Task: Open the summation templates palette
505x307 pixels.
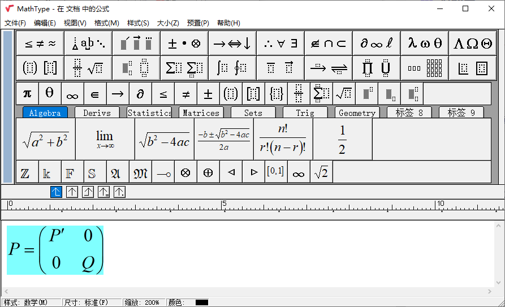Action: 184,68
